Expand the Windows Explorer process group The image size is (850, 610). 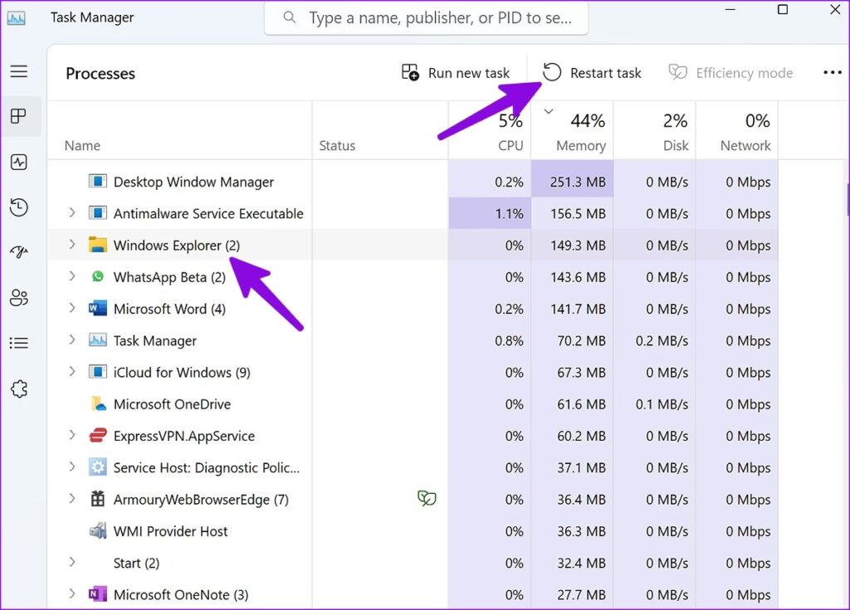click(x=71, y=245)
